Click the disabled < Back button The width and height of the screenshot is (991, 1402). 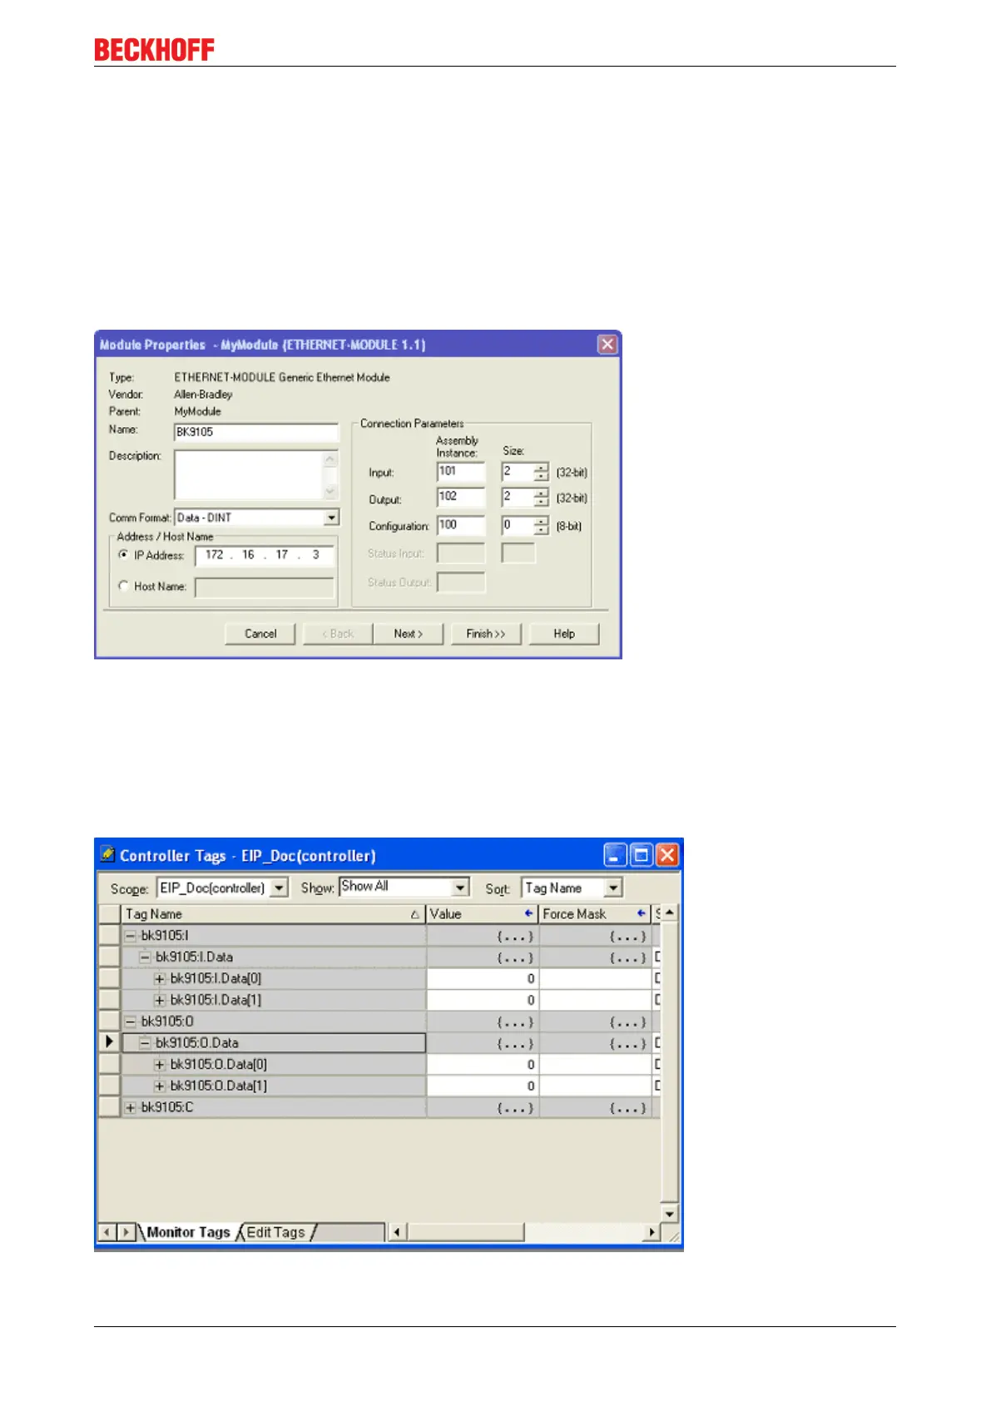pyautogui.click(x=338, y=634)
